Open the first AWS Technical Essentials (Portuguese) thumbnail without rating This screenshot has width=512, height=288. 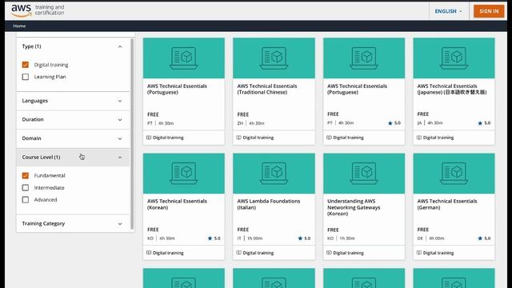[x=184, y=58]
